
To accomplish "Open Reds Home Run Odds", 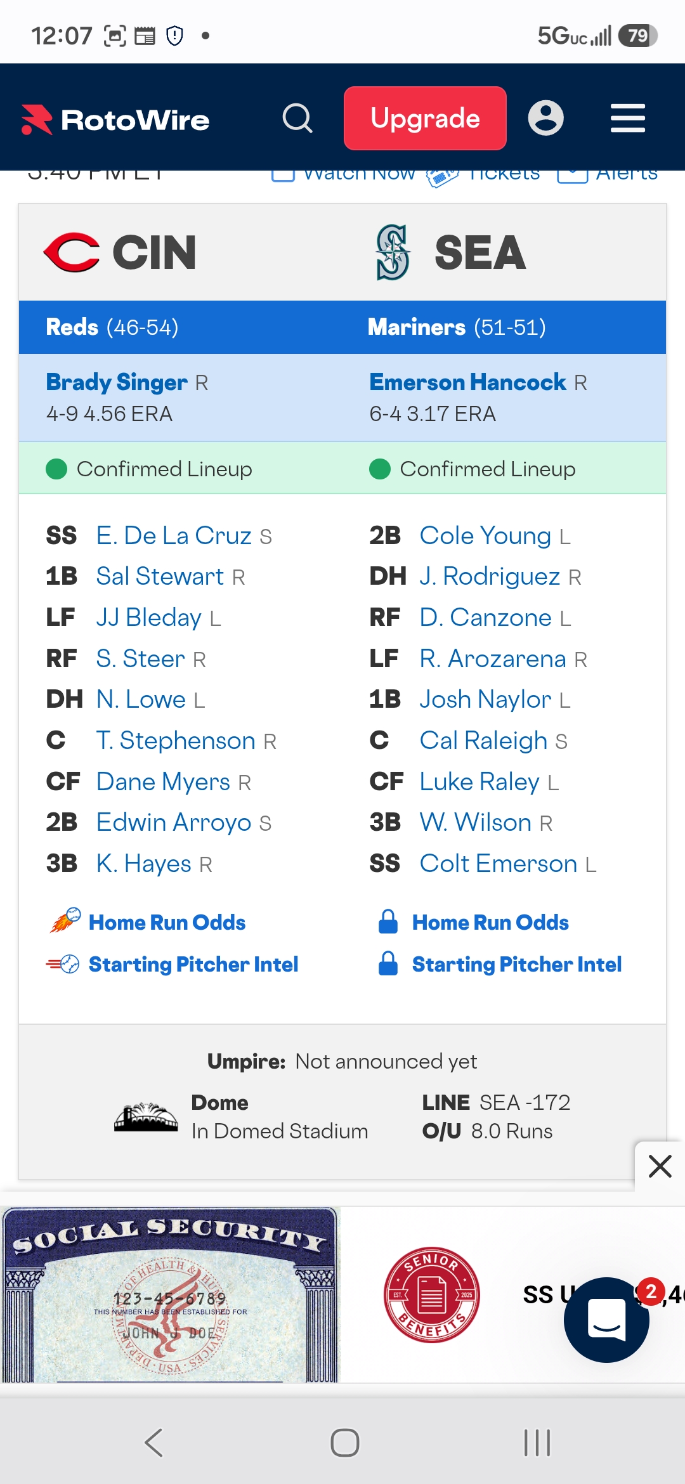I will [167, 922].
